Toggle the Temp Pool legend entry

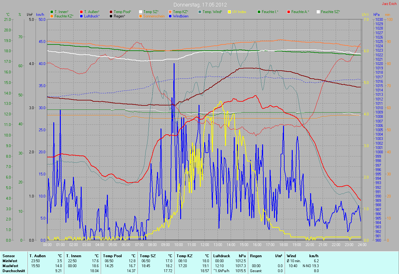(x=120, y=12)
